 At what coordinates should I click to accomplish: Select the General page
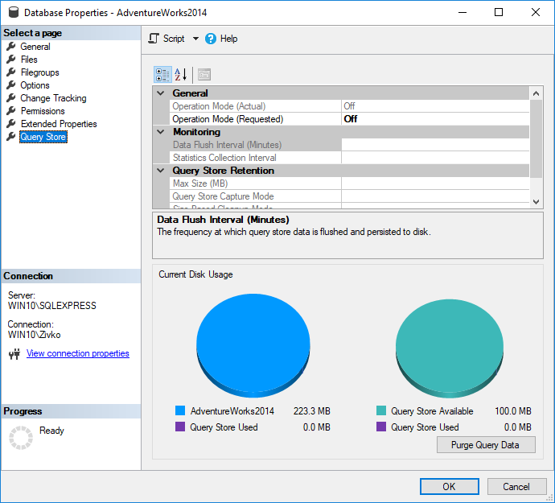click(x=35, y=47)
